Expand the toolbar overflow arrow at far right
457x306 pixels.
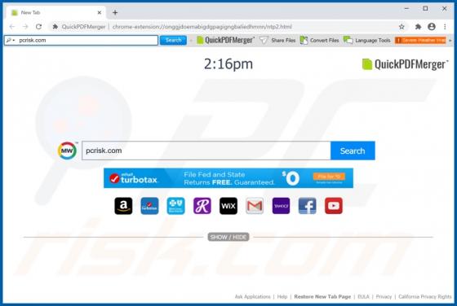pyautogui.click(x=450, y=41)
